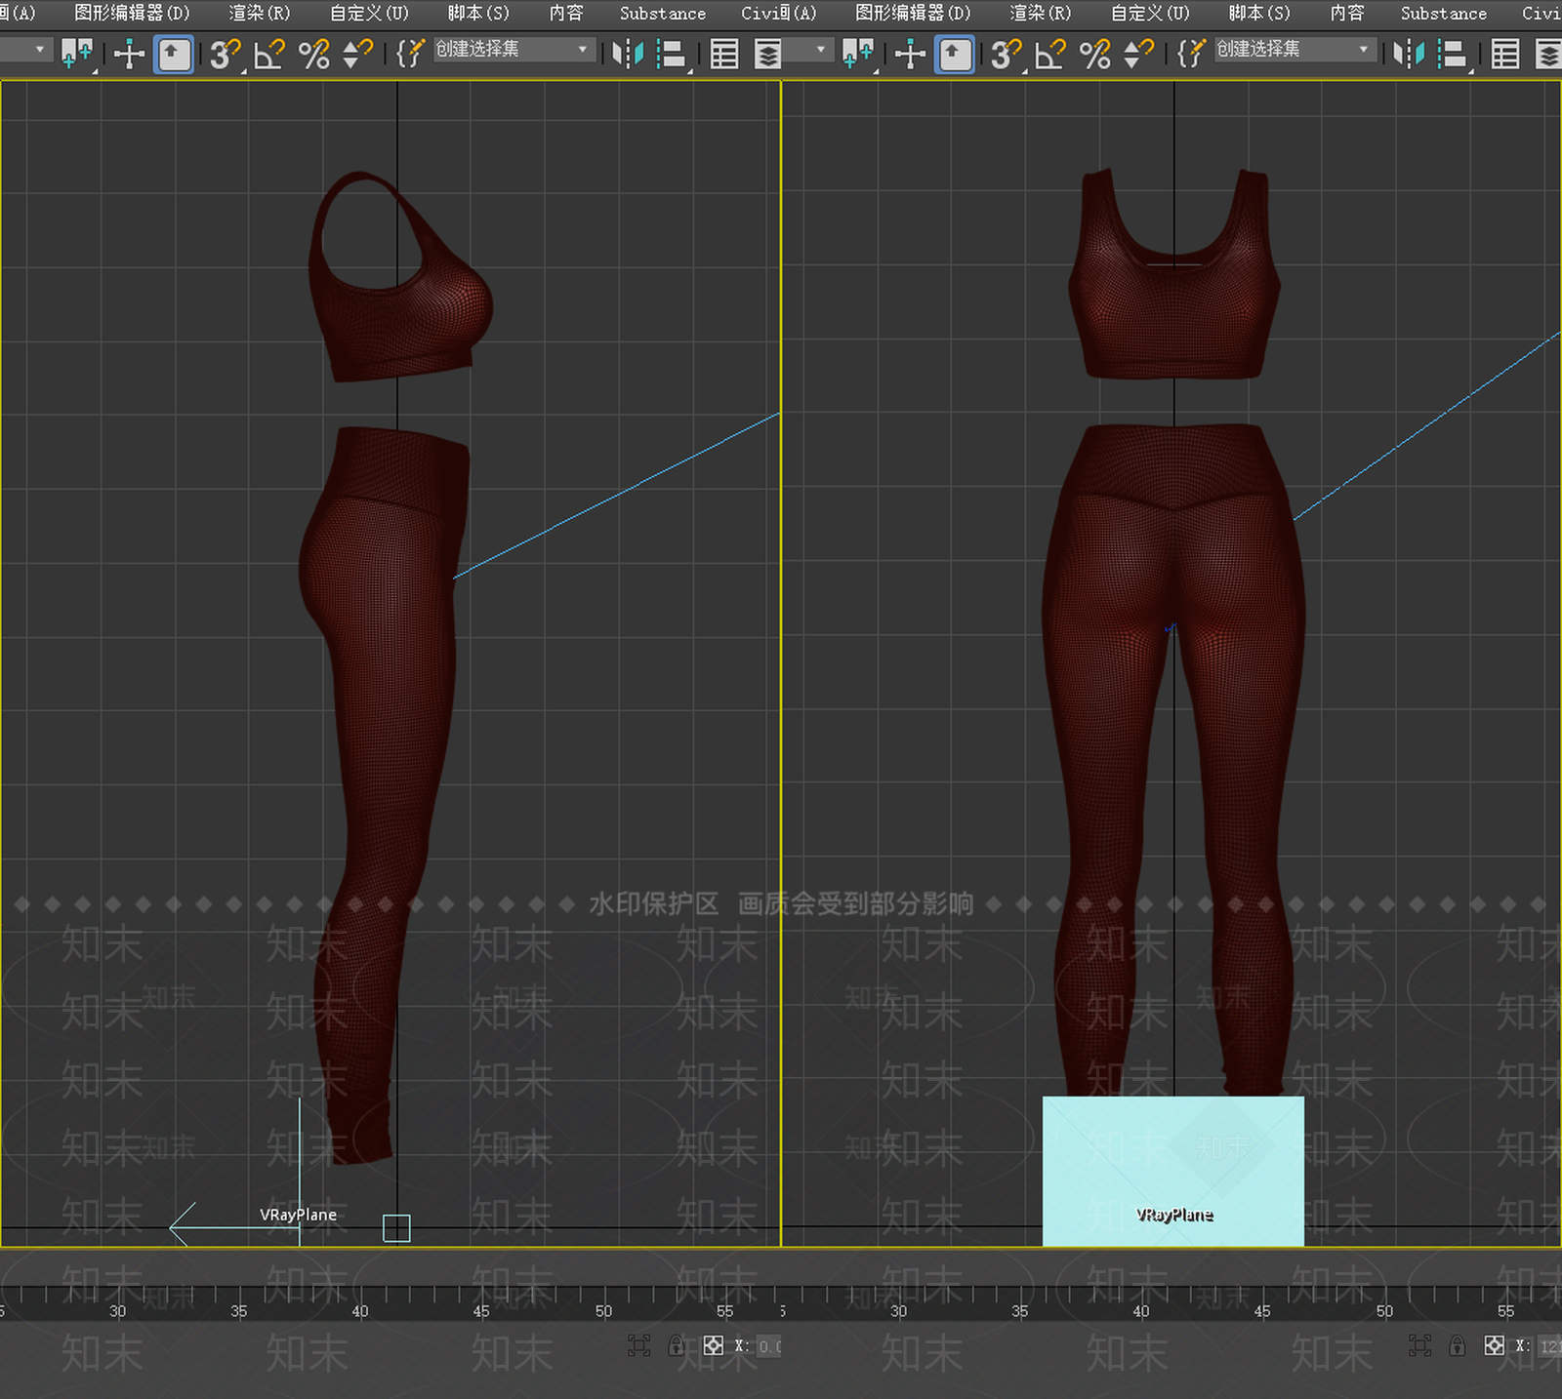Toggle Keyboard Shortcut Override in right window
The width and height of the screenshot is (1562, 1399).
point(955,54)
